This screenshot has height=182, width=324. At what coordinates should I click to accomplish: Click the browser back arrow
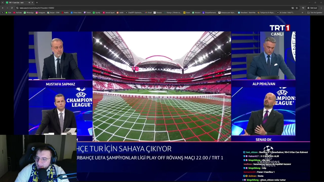3,8
